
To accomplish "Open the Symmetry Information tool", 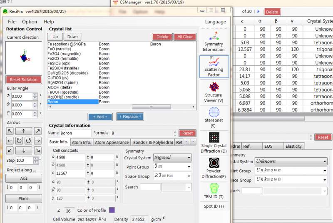I will pyautogui.click(x=214, y=42).
